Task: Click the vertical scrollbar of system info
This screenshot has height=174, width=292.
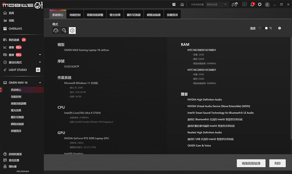Action: (291, 88)
